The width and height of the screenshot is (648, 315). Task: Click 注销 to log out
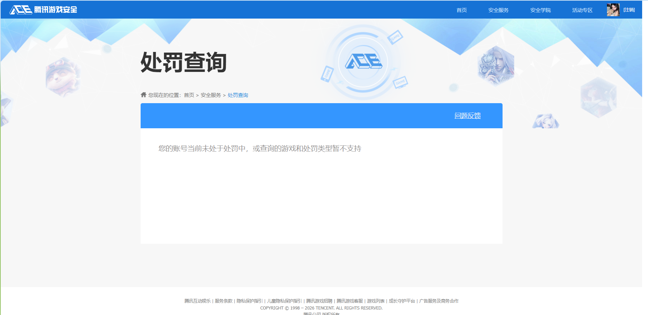click(628, 10)
